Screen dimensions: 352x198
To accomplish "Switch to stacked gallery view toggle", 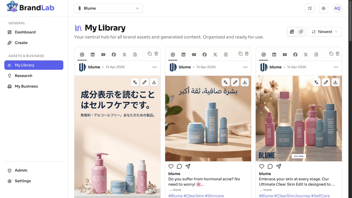I will [x=301, y=32].
